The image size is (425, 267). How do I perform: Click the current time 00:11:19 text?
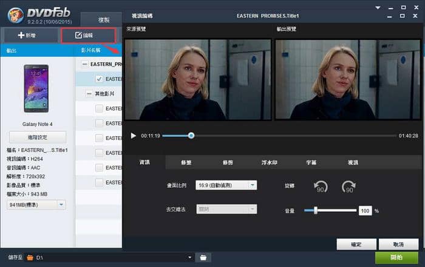click(x=151, y=136)
